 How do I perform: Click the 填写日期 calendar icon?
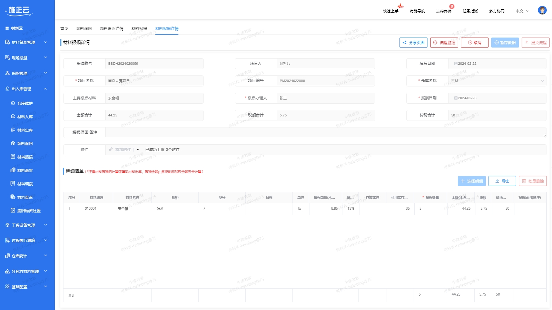coord(456,63)
